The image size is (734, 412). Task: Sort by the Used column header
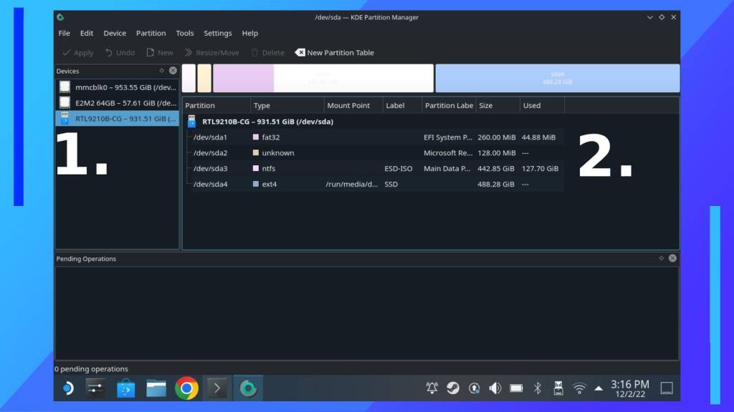[x=542, y=106]
